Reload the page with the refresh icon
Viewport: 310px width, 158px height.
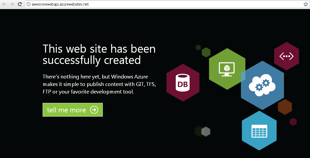(x=20, y=4)
